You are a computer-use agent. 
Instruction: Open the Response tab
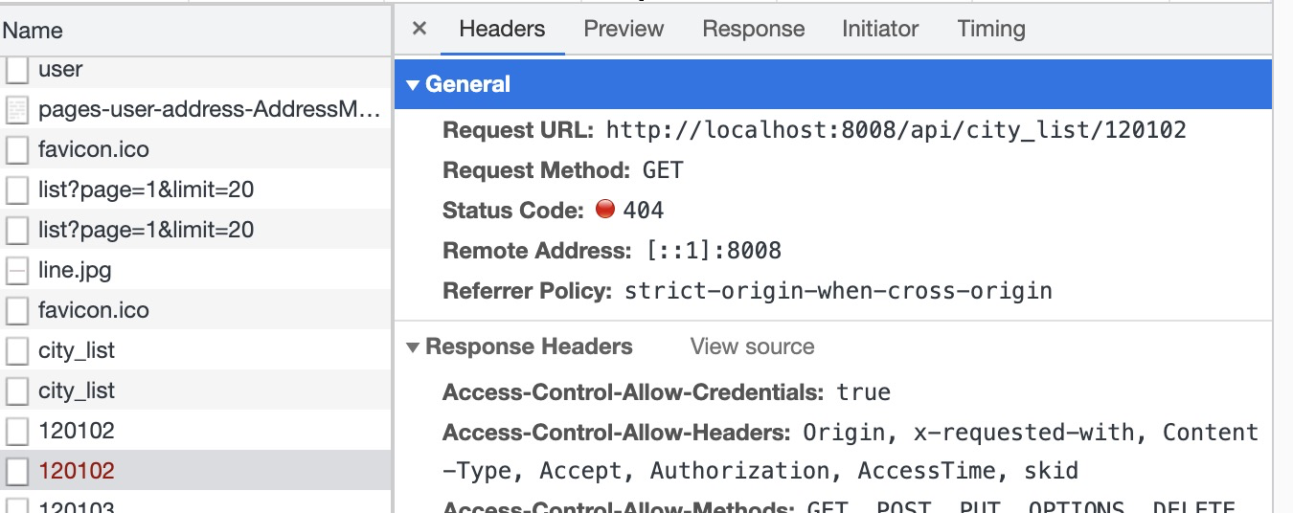tap(754, 29)
